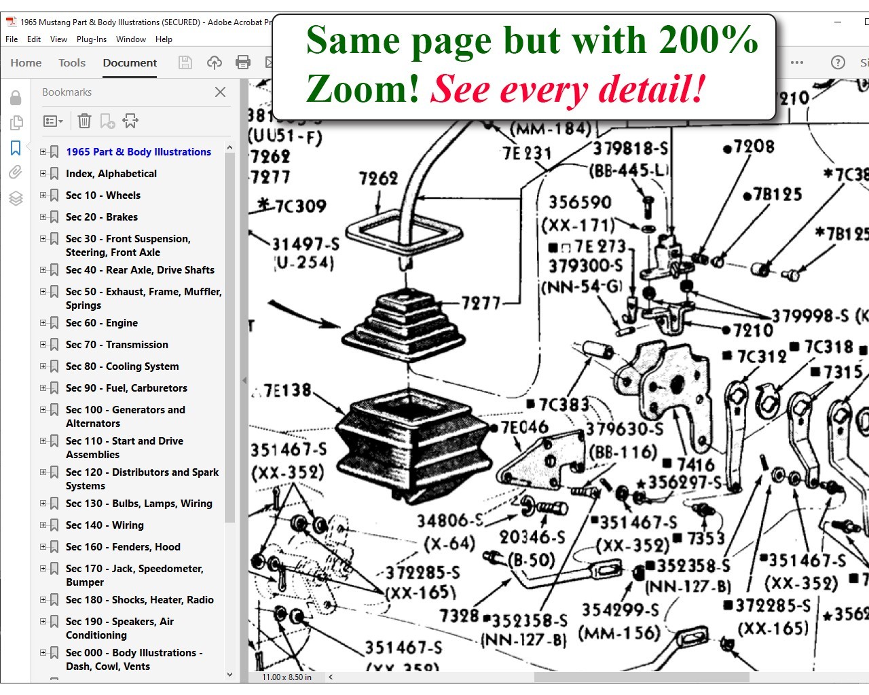Toggle the Bookmarks panel sidebar icon
869x695 pixels.
tap(16, 148)
